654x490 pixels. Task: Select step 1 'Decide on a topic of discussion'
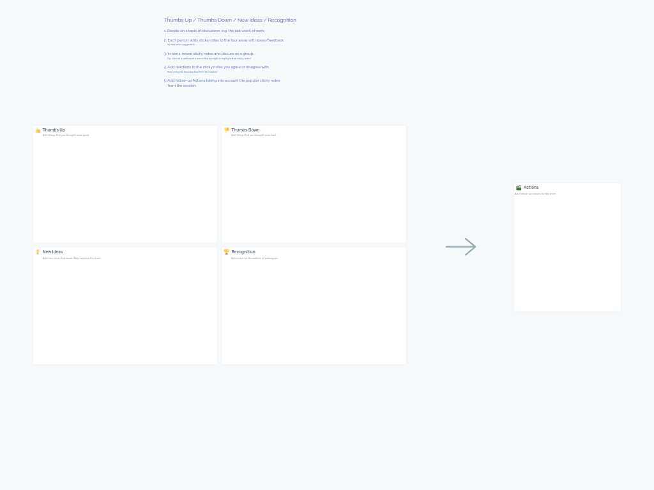coord(215,31)
